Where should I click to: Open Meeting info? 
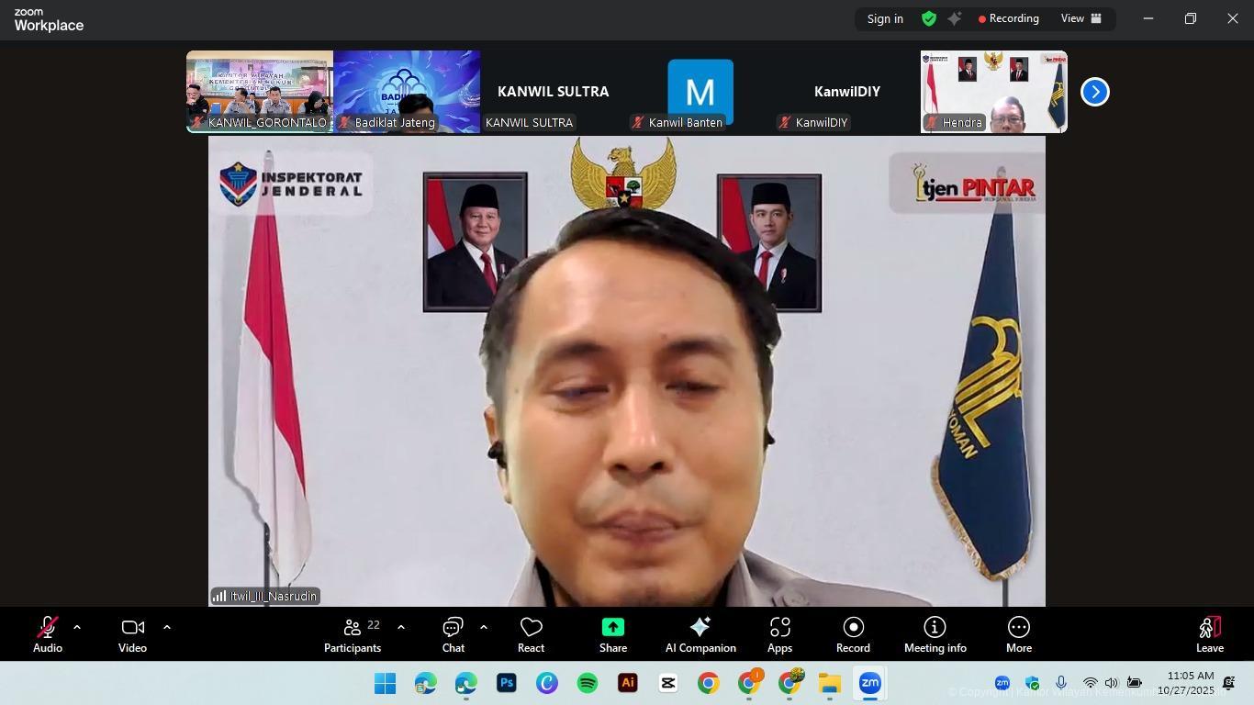935,634
